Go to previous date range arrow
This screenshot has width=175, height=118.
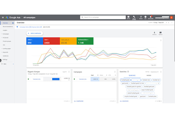point(169,22)
